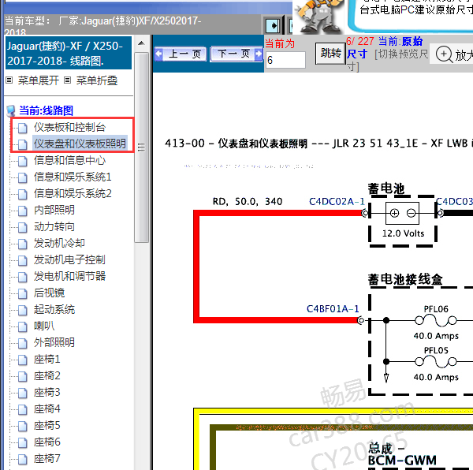
Task: Click page icon next to 座椅4
Action: click(22, 410)
